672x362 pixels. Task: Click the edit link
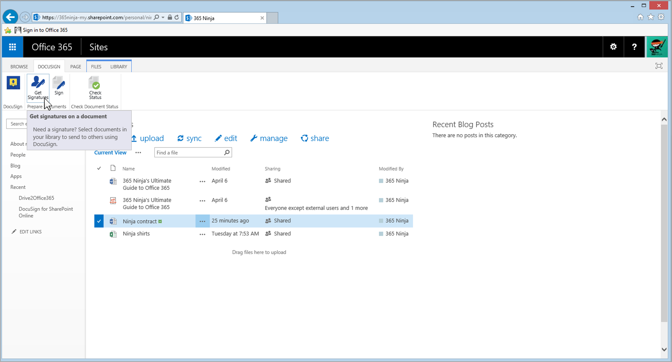click(x=226, y=138)
